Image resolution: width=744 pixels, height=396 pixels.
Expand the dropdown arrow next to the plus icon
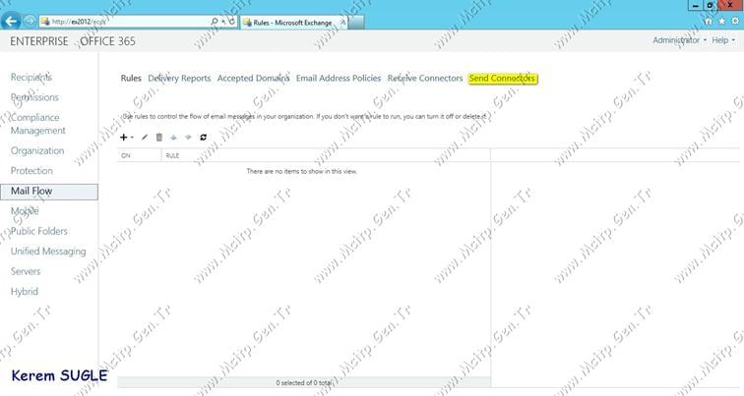132,138
